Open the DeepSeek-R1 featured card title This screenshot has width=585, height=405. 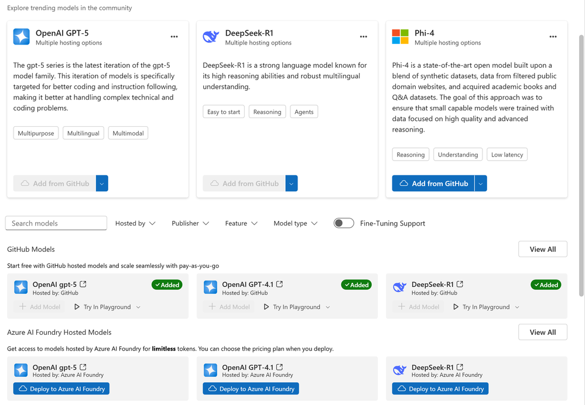(249, 33)
